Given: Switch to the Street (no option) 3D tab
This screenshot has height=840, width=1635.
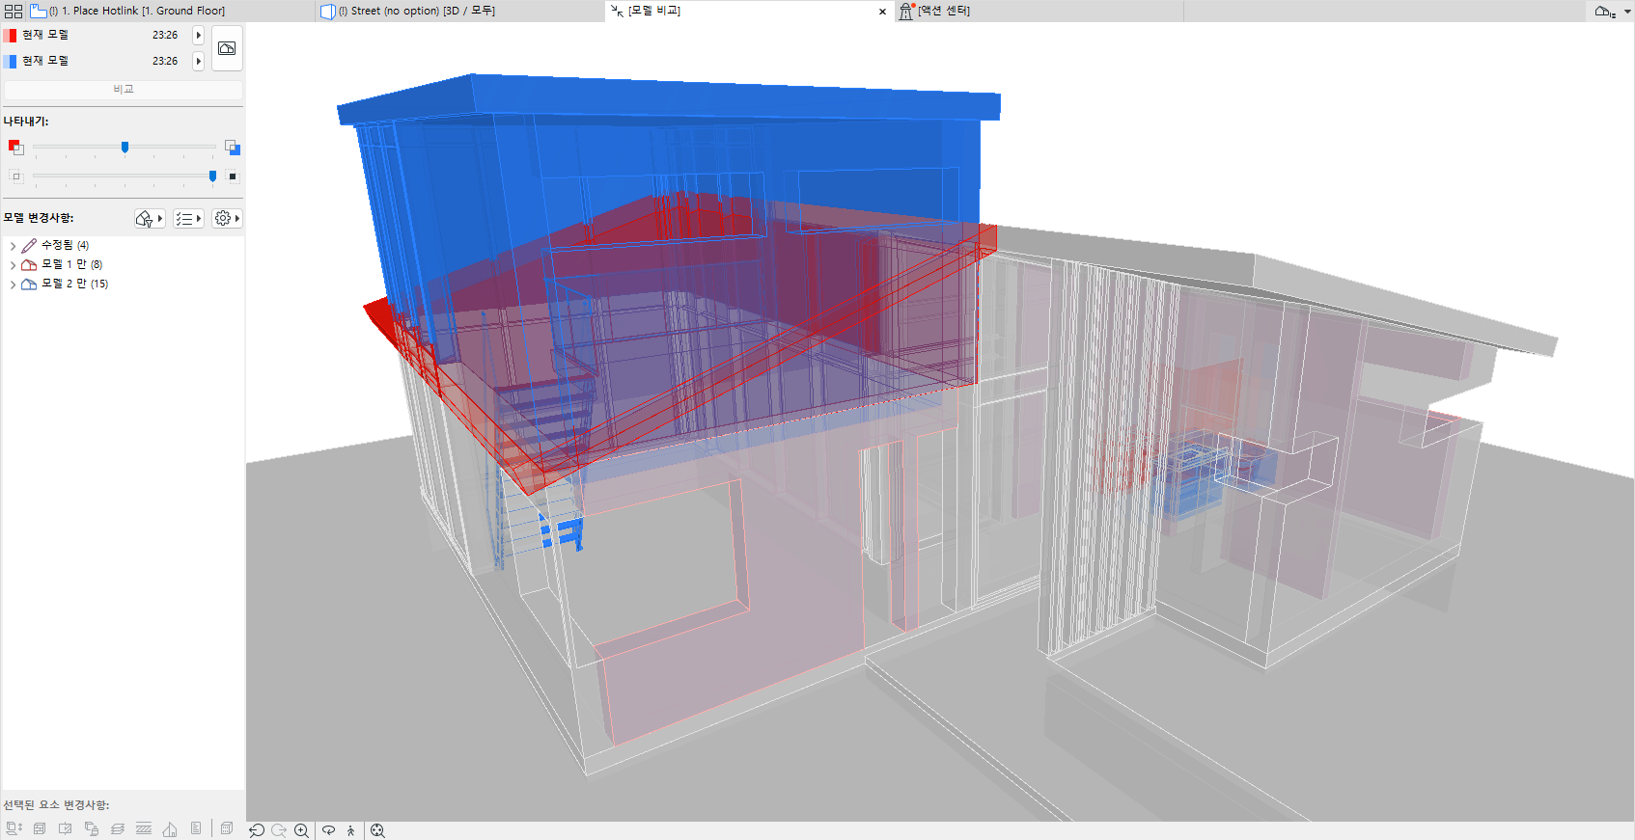Looking at the screenshot, I should (x=459, y=11).
